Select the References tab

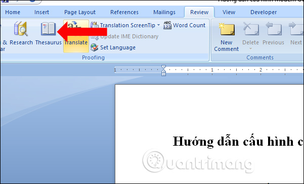(124, 12)
